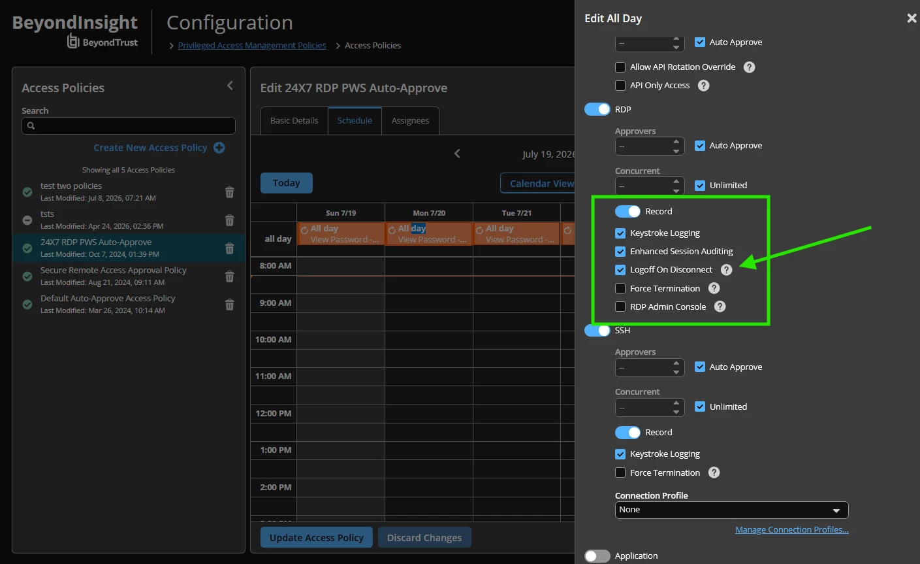Open the Assignees tab
This screenshot has width=920, height=564.
pyautogui.click(x=410, y=121)
